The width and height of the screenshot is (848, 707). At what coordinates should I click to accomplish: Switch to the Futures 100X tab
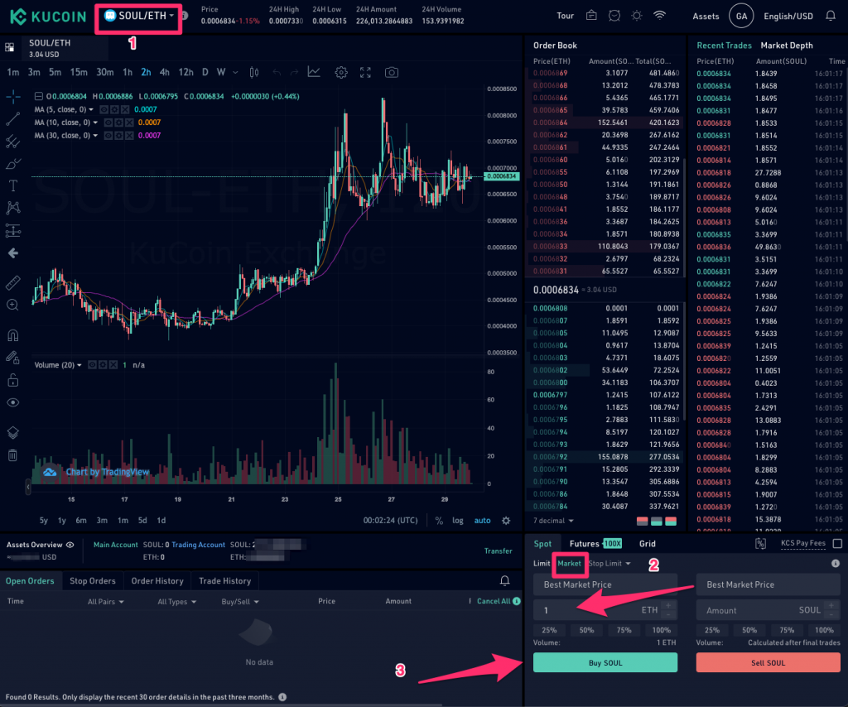(x=595, y=544)
